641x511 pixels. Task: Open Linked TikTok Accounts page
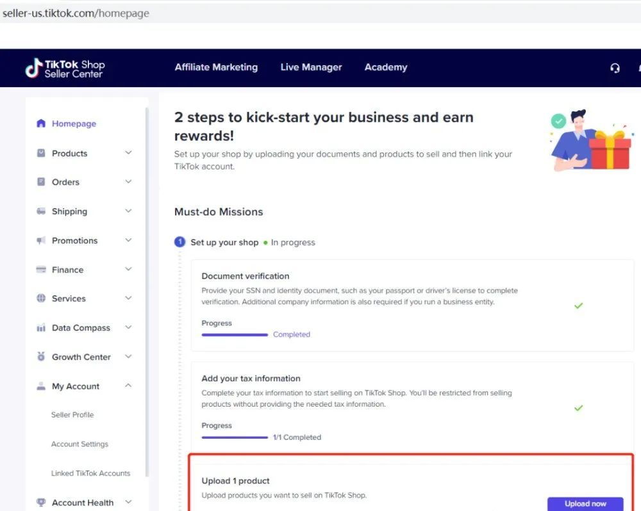tap(90, 473)
